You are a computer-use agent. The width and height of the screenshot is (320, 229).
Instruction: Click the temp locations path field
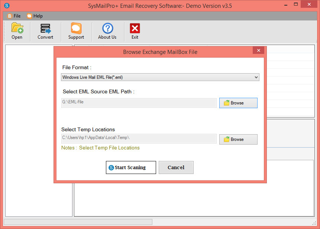(x=139, y=139)
